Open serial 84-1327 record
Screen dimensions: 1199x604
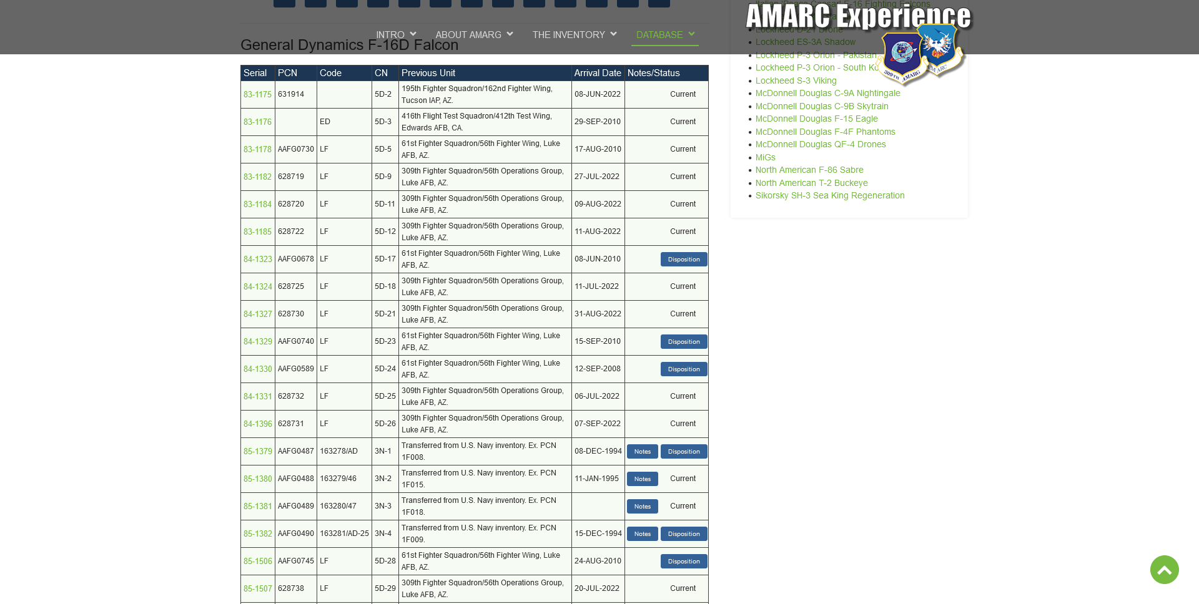257,314
